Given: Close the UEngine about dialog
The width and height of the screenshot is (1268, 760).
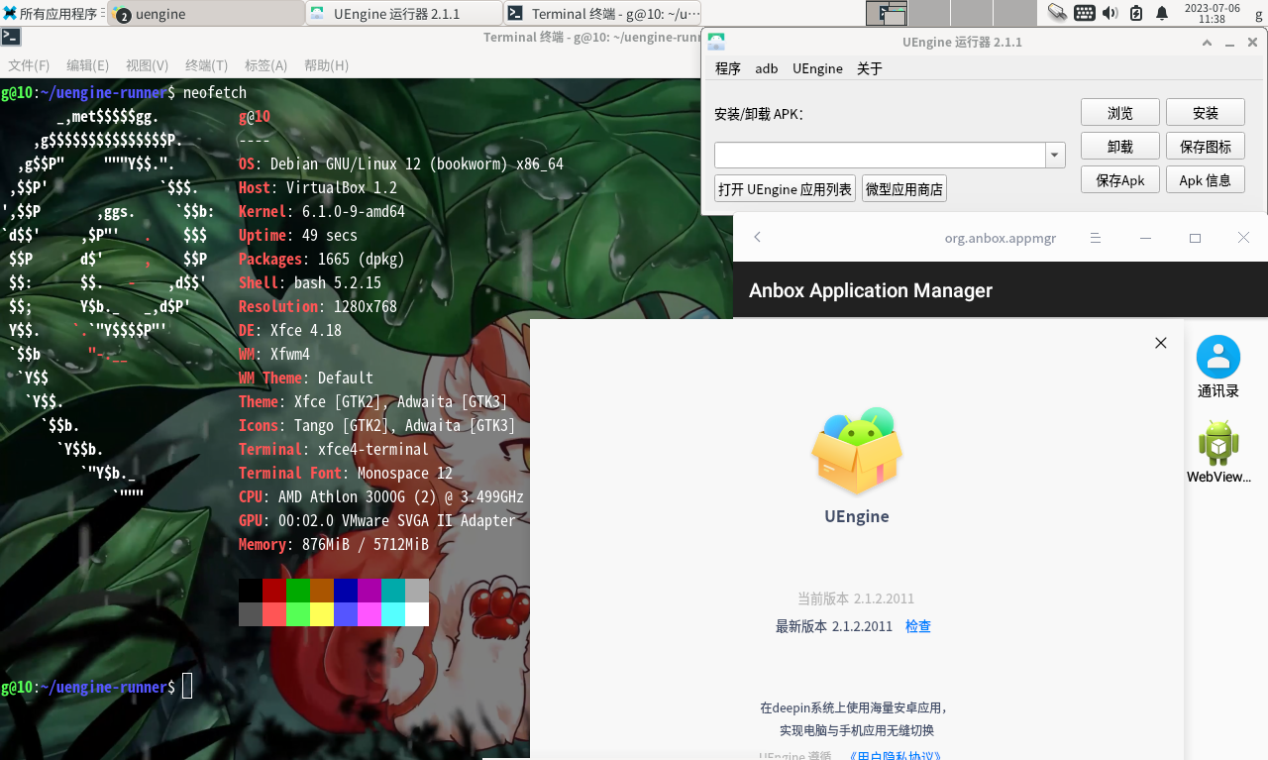Looking at the screenshot, I should pos(1161,343).
